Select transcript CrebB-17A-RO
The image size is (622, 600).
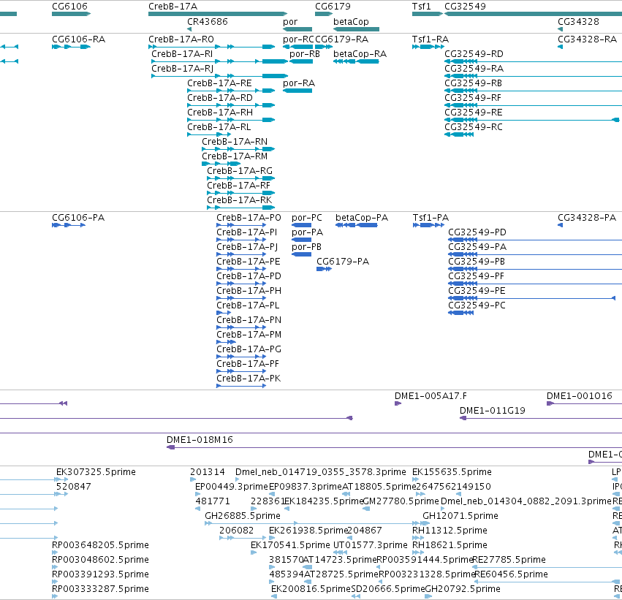coord(211,47)
